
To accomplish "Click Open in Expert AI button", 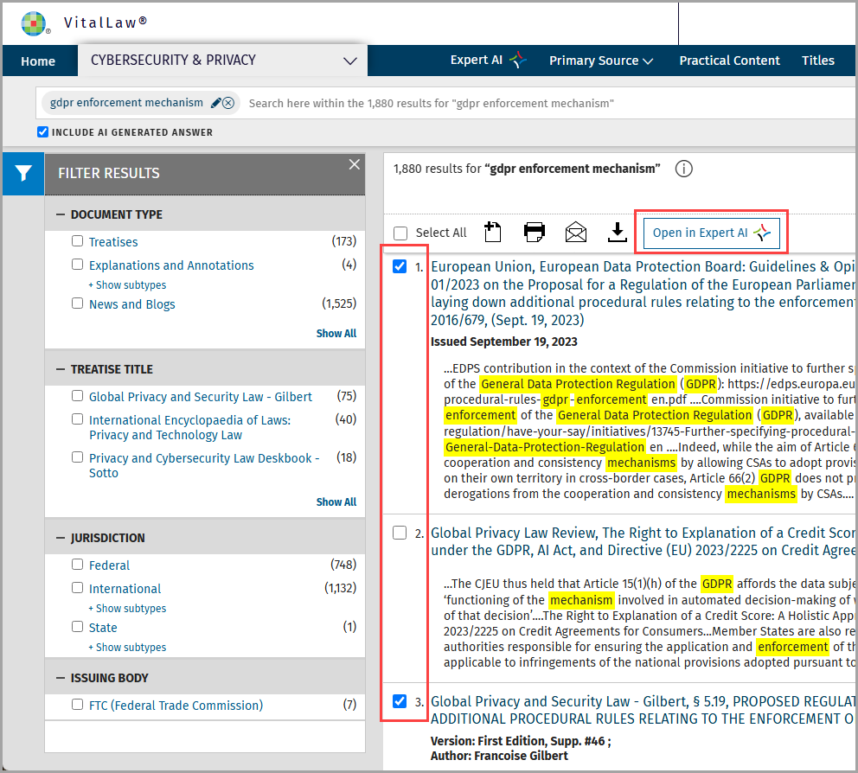I will click(711, 233).
